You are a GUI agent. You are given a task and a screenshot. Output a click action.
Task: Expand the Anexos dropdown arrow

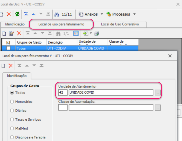(x=102, y=14)
